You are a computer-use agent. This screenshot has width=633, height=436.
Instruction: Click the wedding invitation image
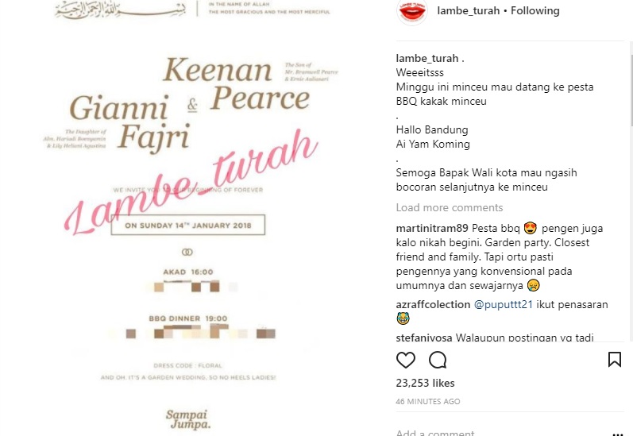(x=192, y=218)
